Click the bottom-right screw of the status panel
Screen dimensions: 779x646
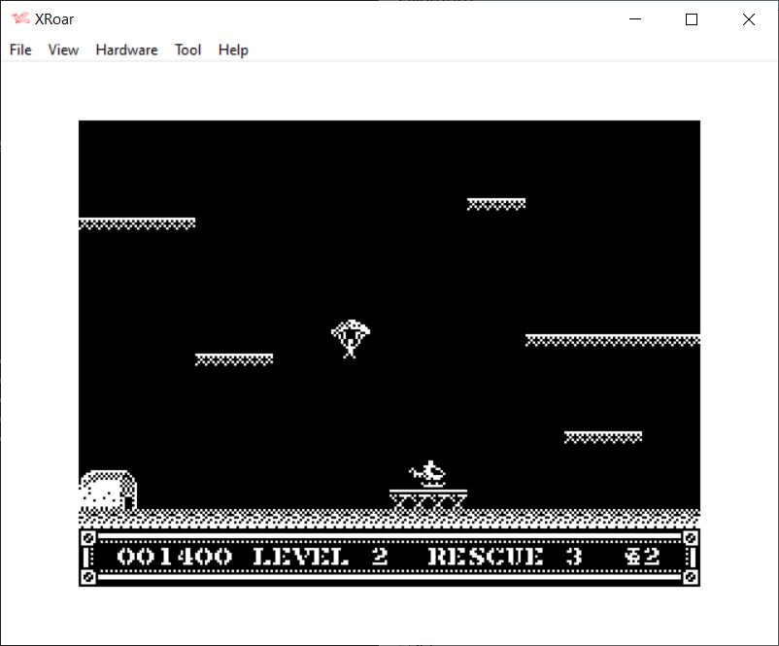pos(691,577)
